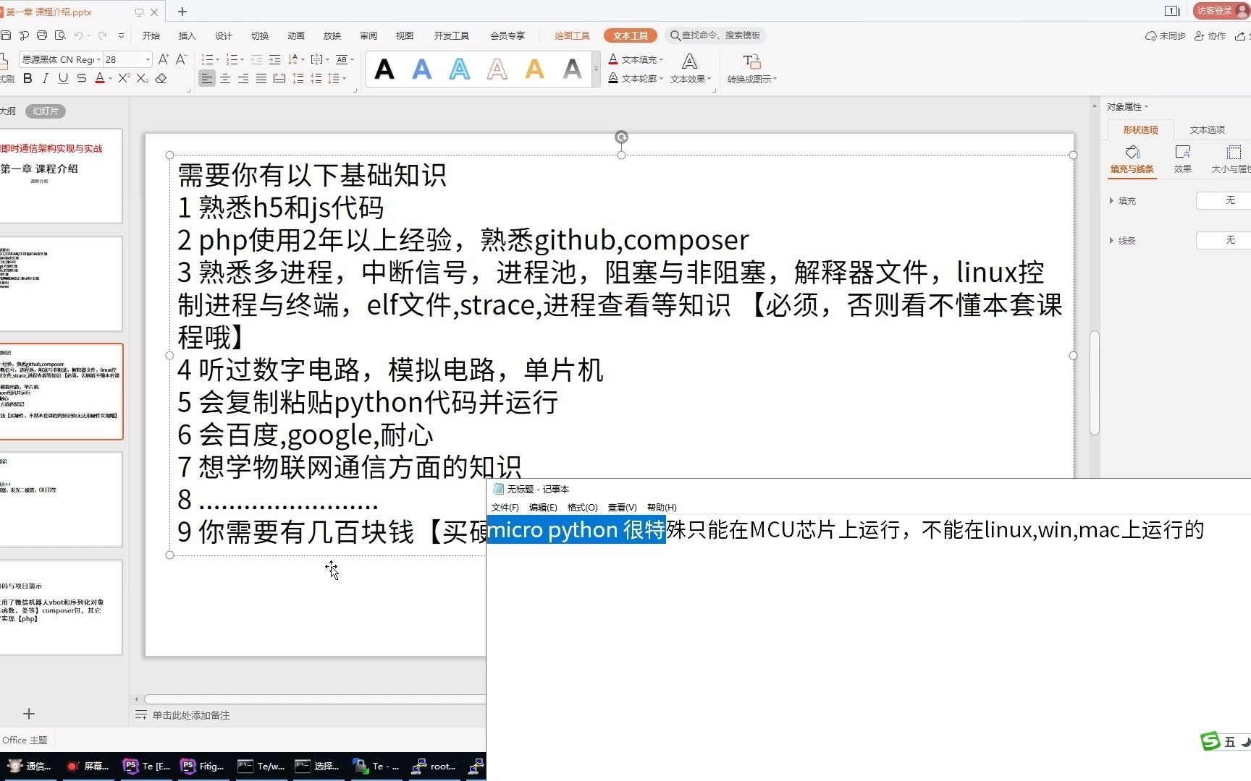Open Notepad 编辑(E) menu

coord(543,508)
